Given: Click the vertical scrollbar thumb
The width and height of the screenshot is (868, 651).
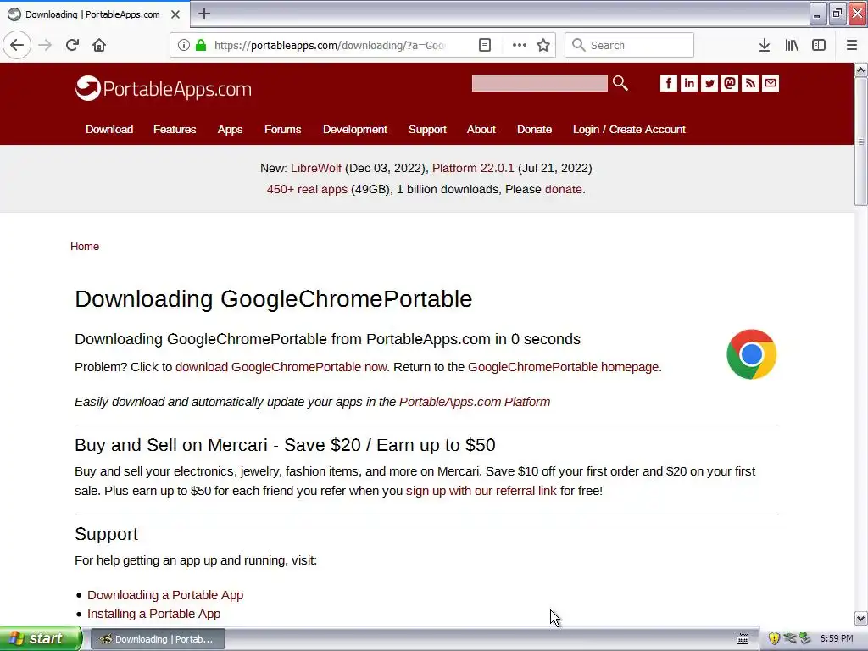Looking at the screenshot, I should click(x=860, y=142).
